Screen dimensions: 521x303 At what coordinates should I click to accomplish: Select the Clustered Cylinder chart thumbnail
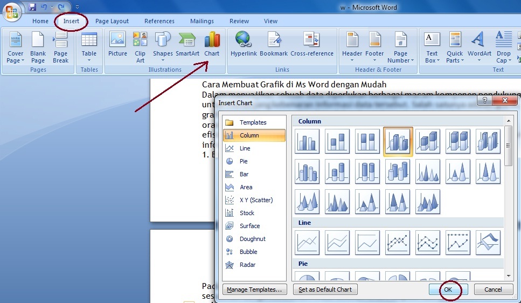(307, 171)
